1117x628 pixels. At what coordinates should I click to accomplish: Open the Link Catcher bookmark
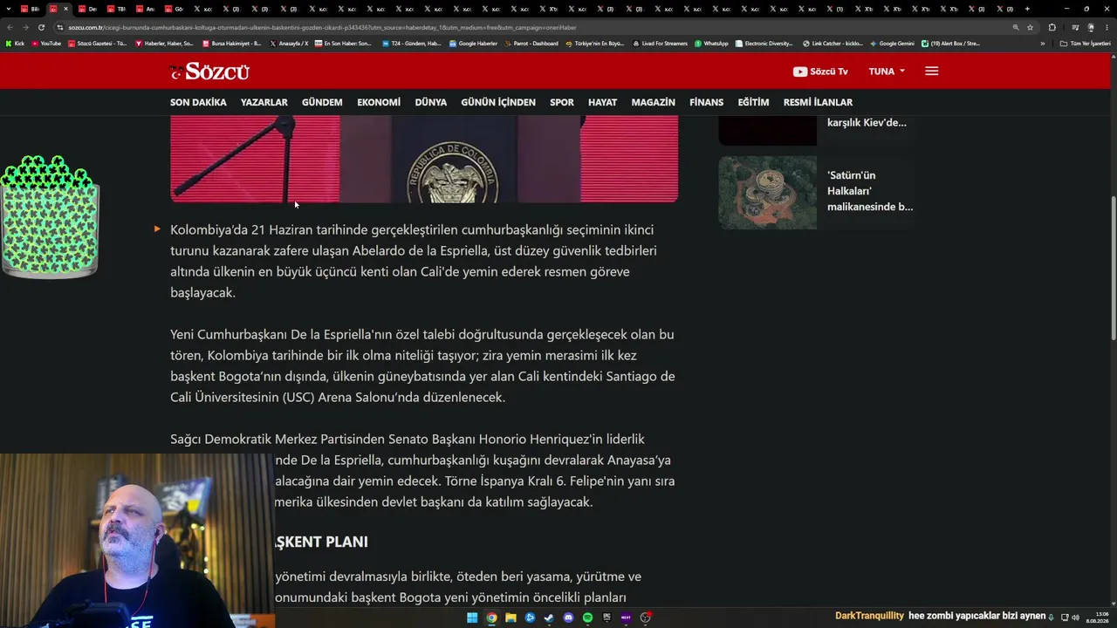pos(833,43)
